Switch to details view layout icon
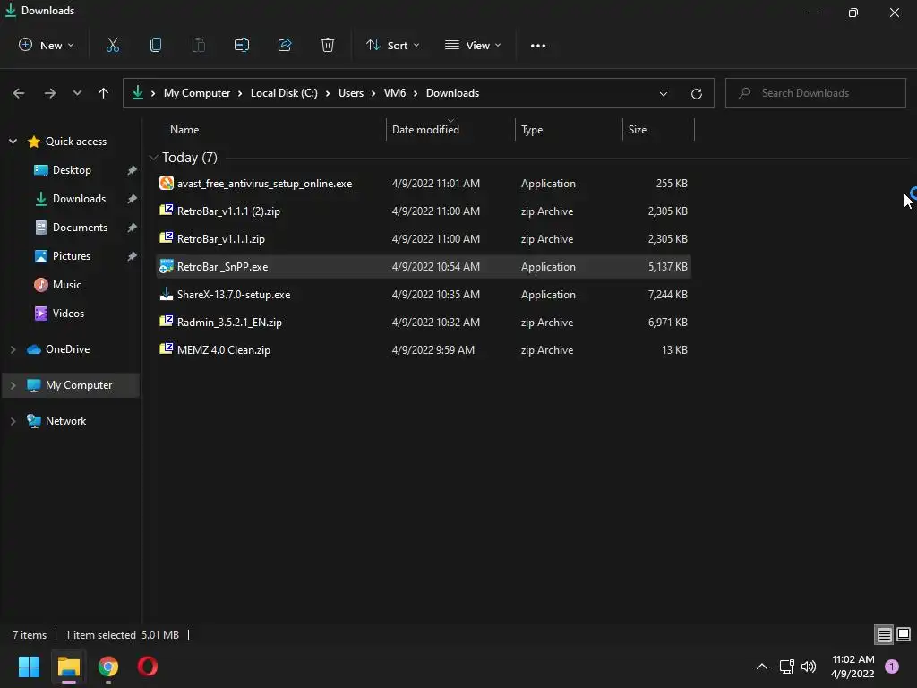 (884, 635)
